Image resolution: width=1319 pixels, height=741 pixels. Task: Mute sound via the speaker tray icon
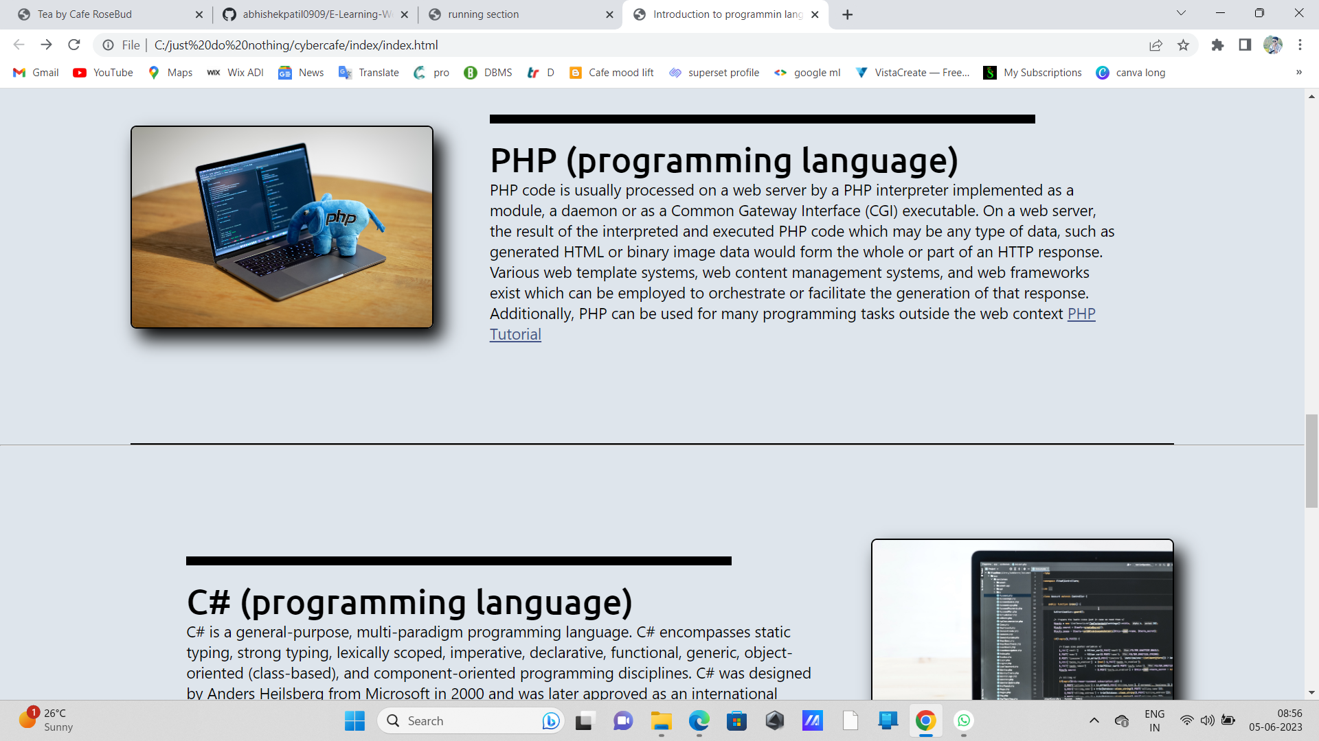1208,720
